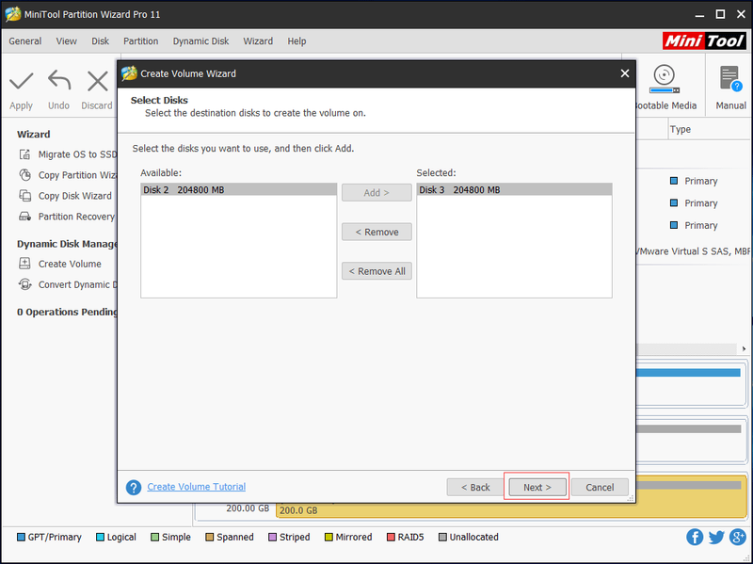Screen dimensions: 753x564
Task: Click the blue help question mark icon
Action: tap(134, 487)
